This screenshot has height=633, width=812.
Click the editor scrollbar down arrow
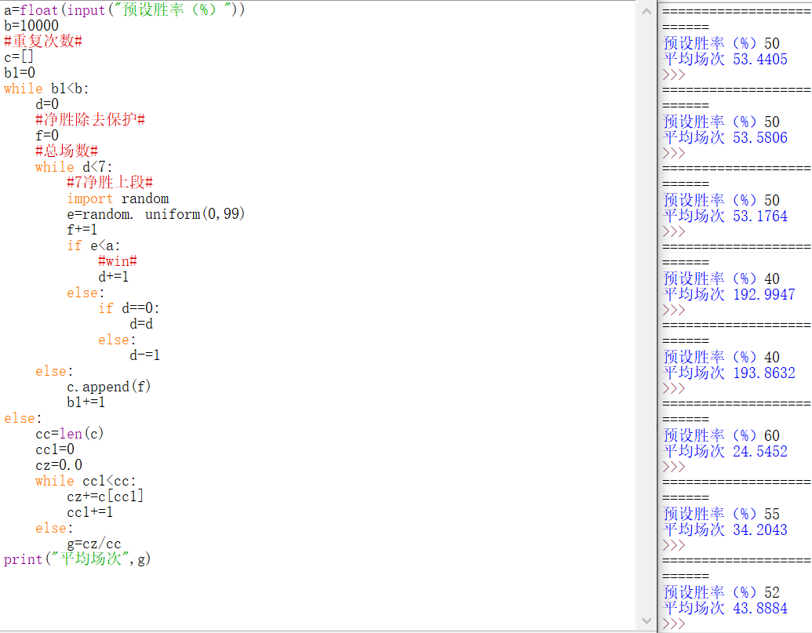[x=646, y=620]
